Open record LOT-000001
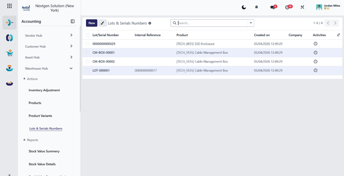The image size is (344, 176). (101, 70)
